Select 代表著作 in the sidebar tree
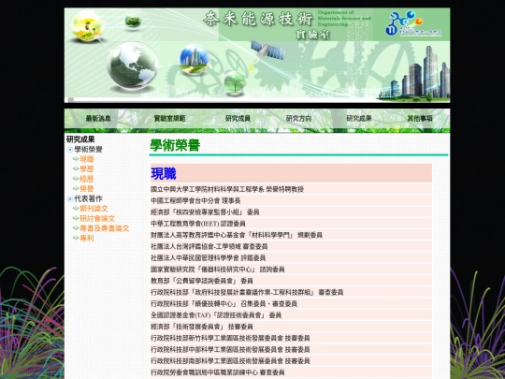This screenshot has width=505, height=379. point(88,198)
